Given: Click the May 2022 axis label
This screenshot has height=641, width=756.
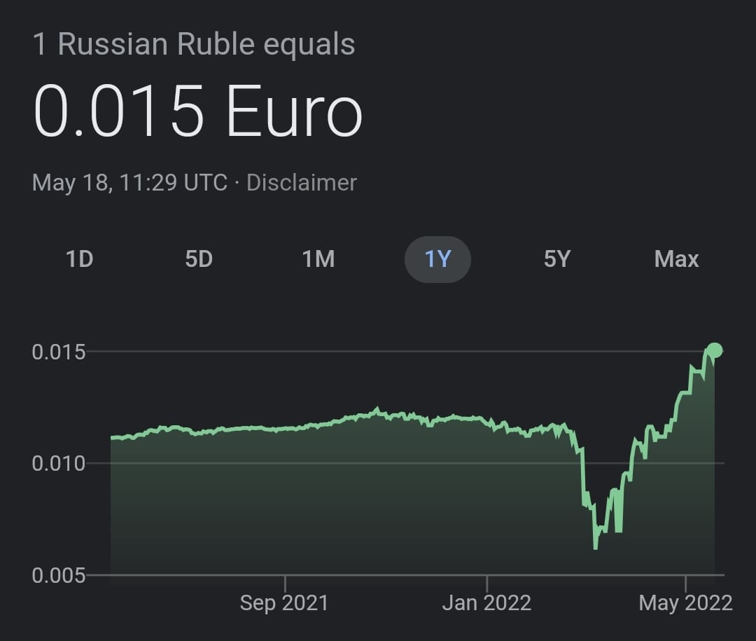Looking at the screenshot, I should coord(685,603).
